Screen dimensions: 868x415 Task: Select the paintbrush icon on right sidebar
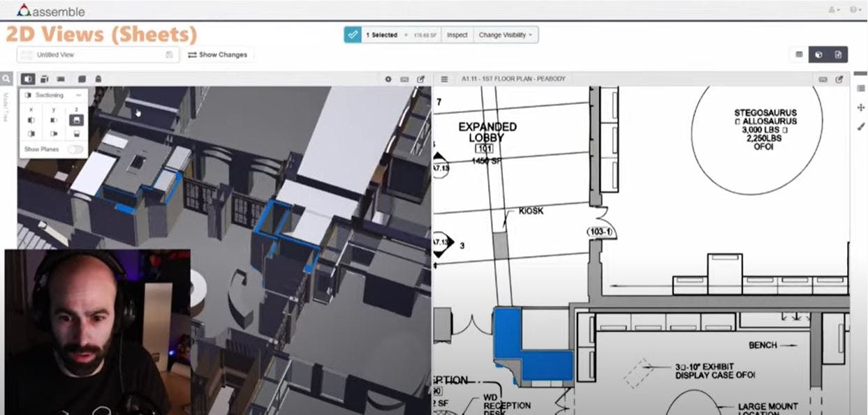[860, 126]
